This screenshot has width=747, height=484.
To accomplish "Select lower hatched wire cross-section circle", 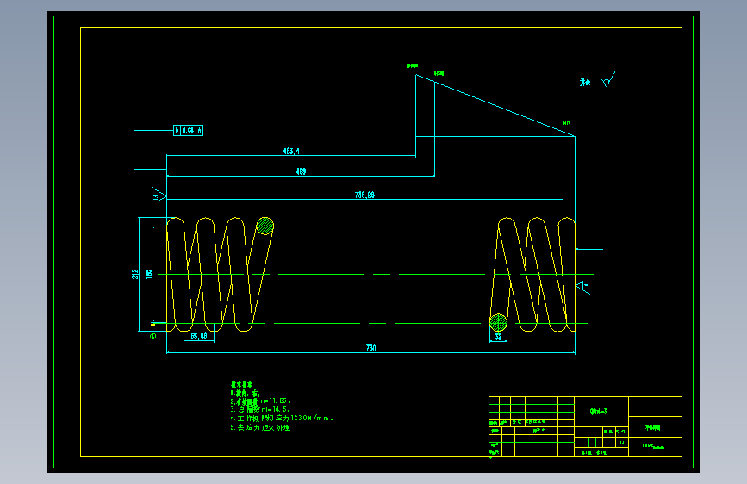I will click(498, 322).
